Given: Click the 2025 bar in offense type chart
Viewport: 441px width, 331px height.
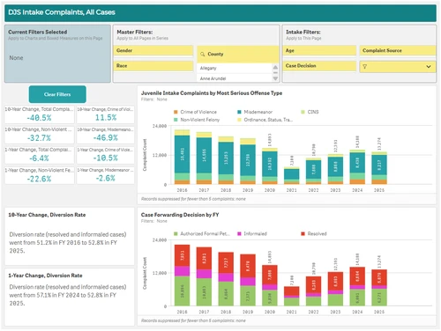Looking at the screenshot, I should tap(379, 168).
